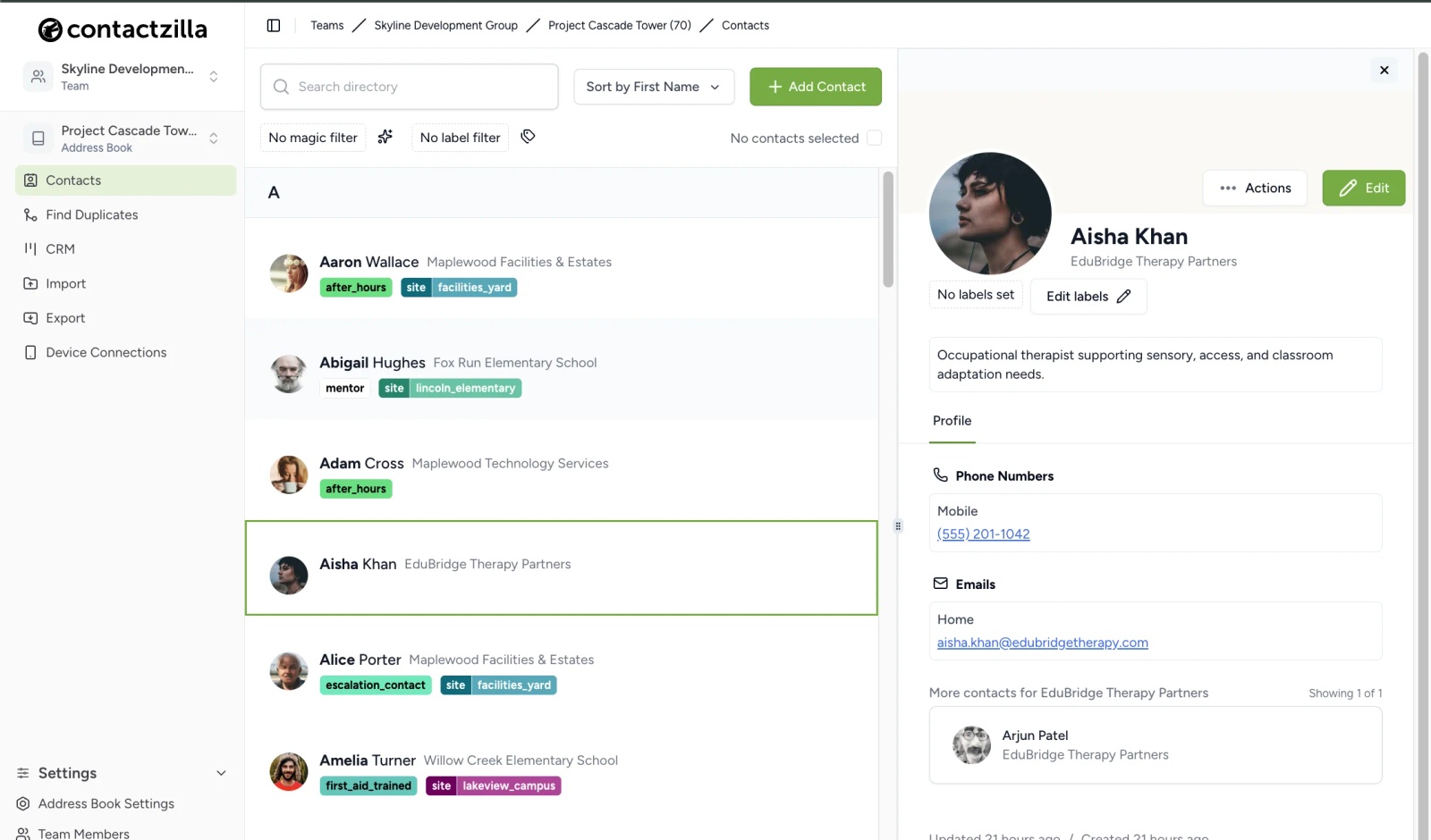
Task: Click the escalation_contact label on Alice Porter
Action: tap(376, 685)
